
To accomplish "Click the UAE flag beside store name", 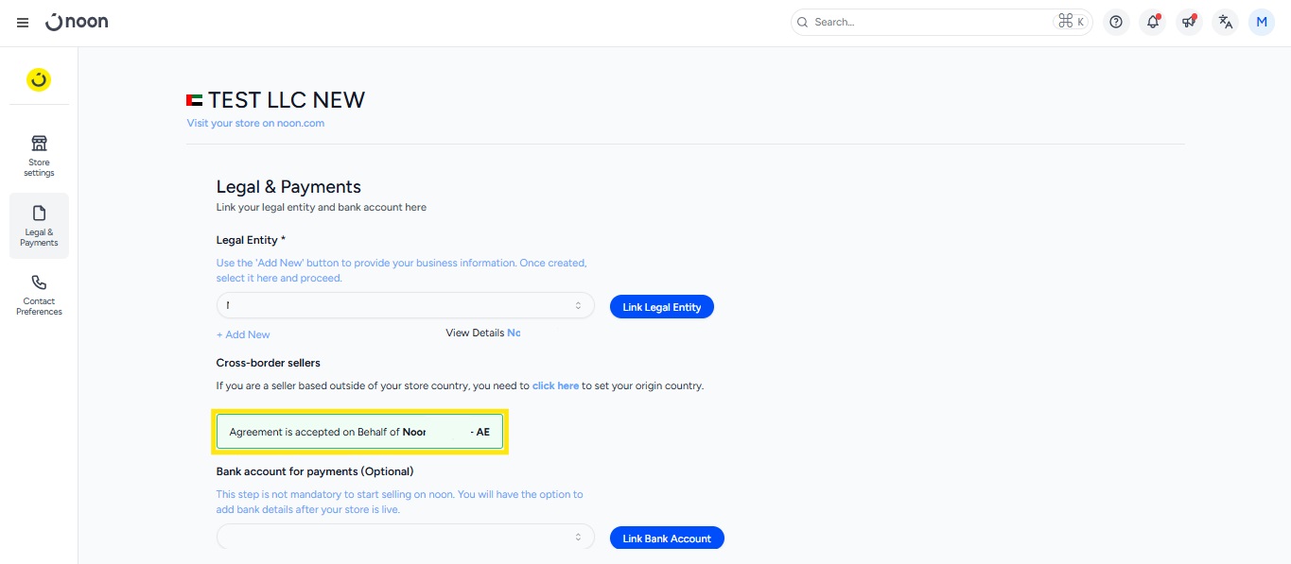I will (195, 100).
